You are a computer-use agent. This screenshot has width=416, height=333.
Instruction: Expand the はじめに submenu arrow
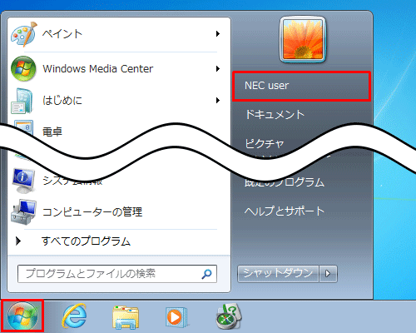(218, 100)
